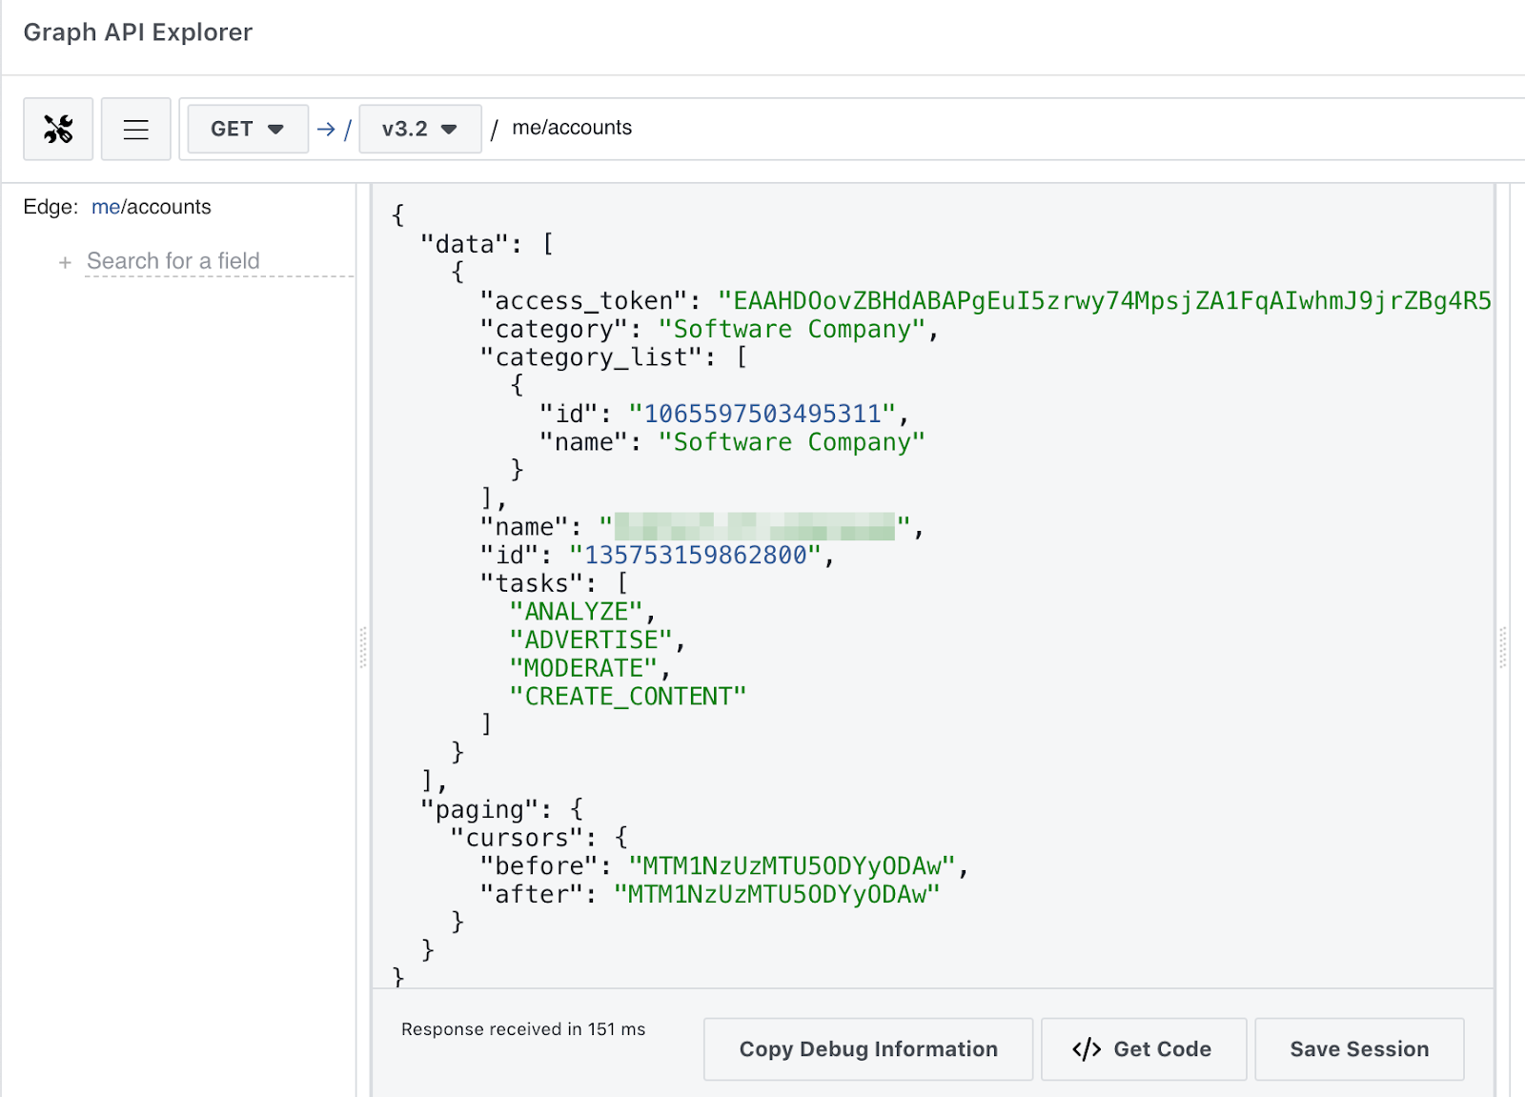Click the Response received in 151 ms text

[x=523, y=1029]
